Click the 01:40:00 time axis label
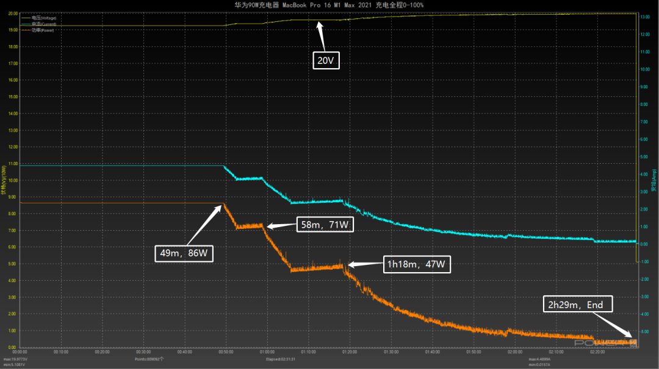 coord(432,352)
